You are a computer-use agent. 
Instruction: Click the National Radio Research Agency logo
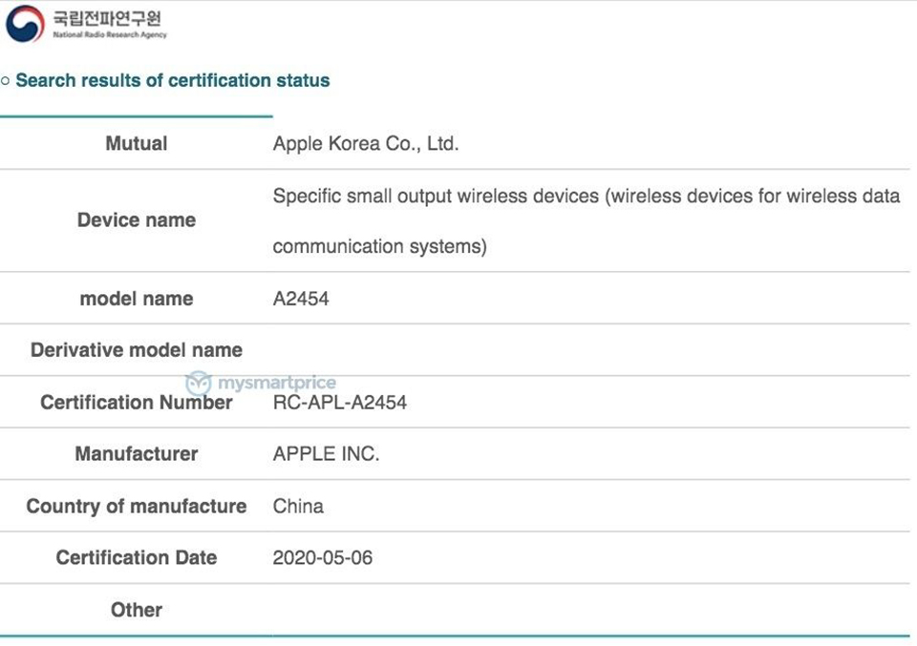(x=25, y=24)
